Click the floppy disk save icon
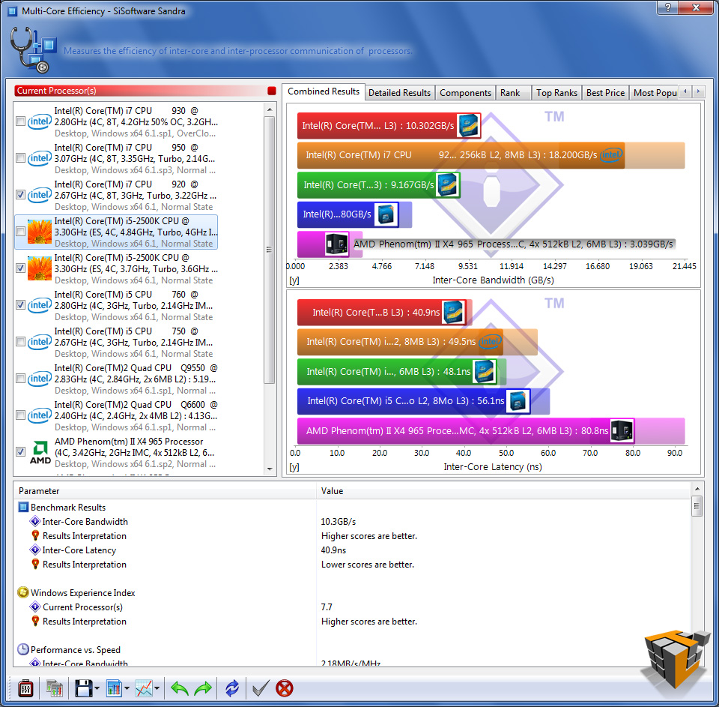Viewport: 719px width, 707px height. click(83, 688)
